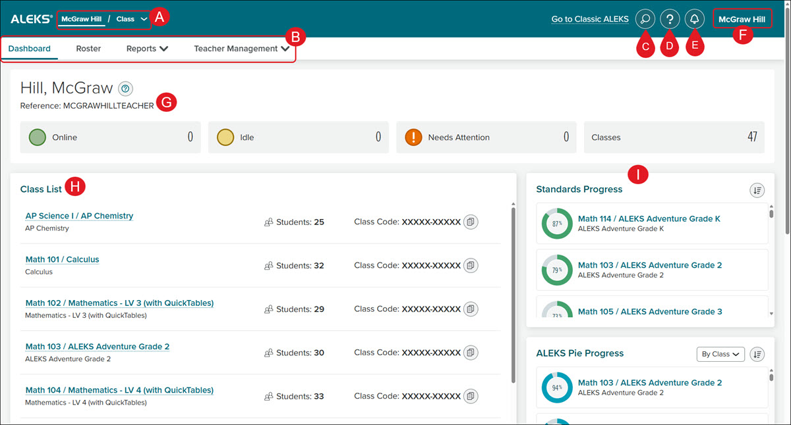The height and width of the screenshot is (425, 791).
Task: Go to Classic ALEKS link
Action: (x=590, y=19)
